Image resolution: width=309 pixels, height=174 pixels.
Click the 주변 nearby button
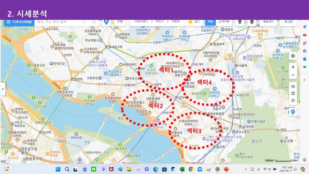(x=120, y=22)
